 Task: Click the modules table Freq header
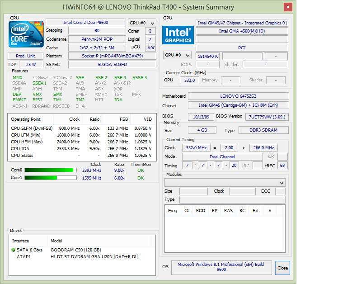pos(173,210)
